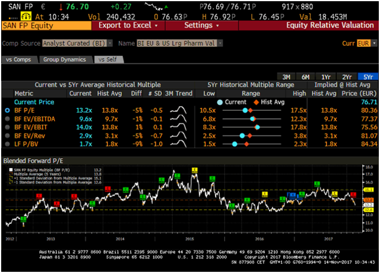This screenshot has width=380, height=273.
Task: Click the SAN FP Equity command field
Action: [x=46, y=25]
